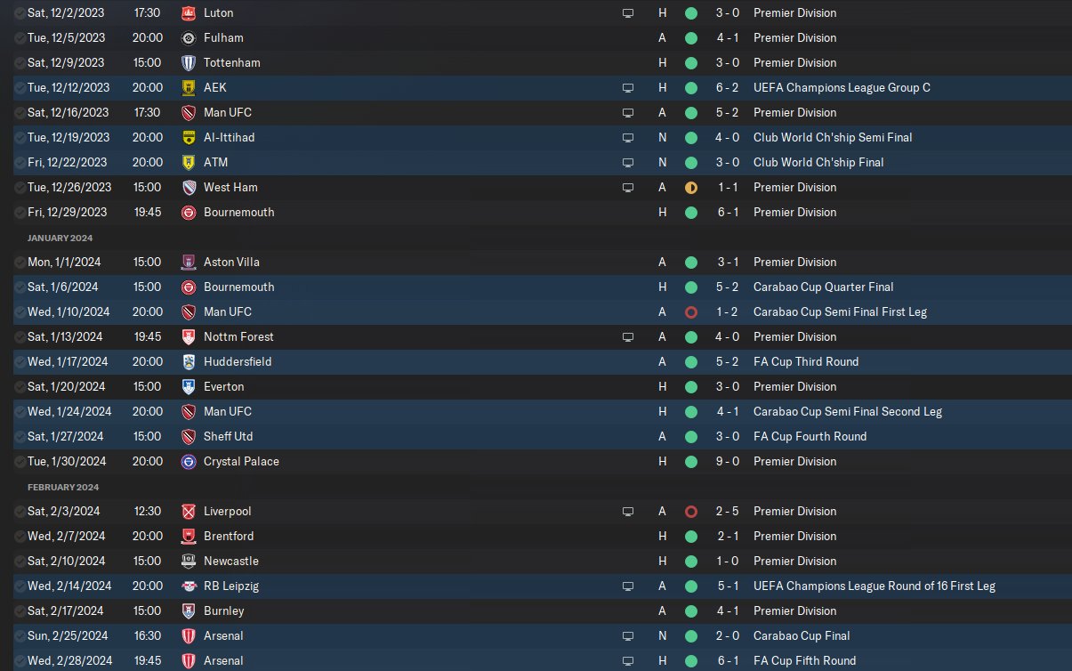Open the Fulham club badge
Screen dimensions: 1072x671
pyautogui.click(x=188, y=38)
